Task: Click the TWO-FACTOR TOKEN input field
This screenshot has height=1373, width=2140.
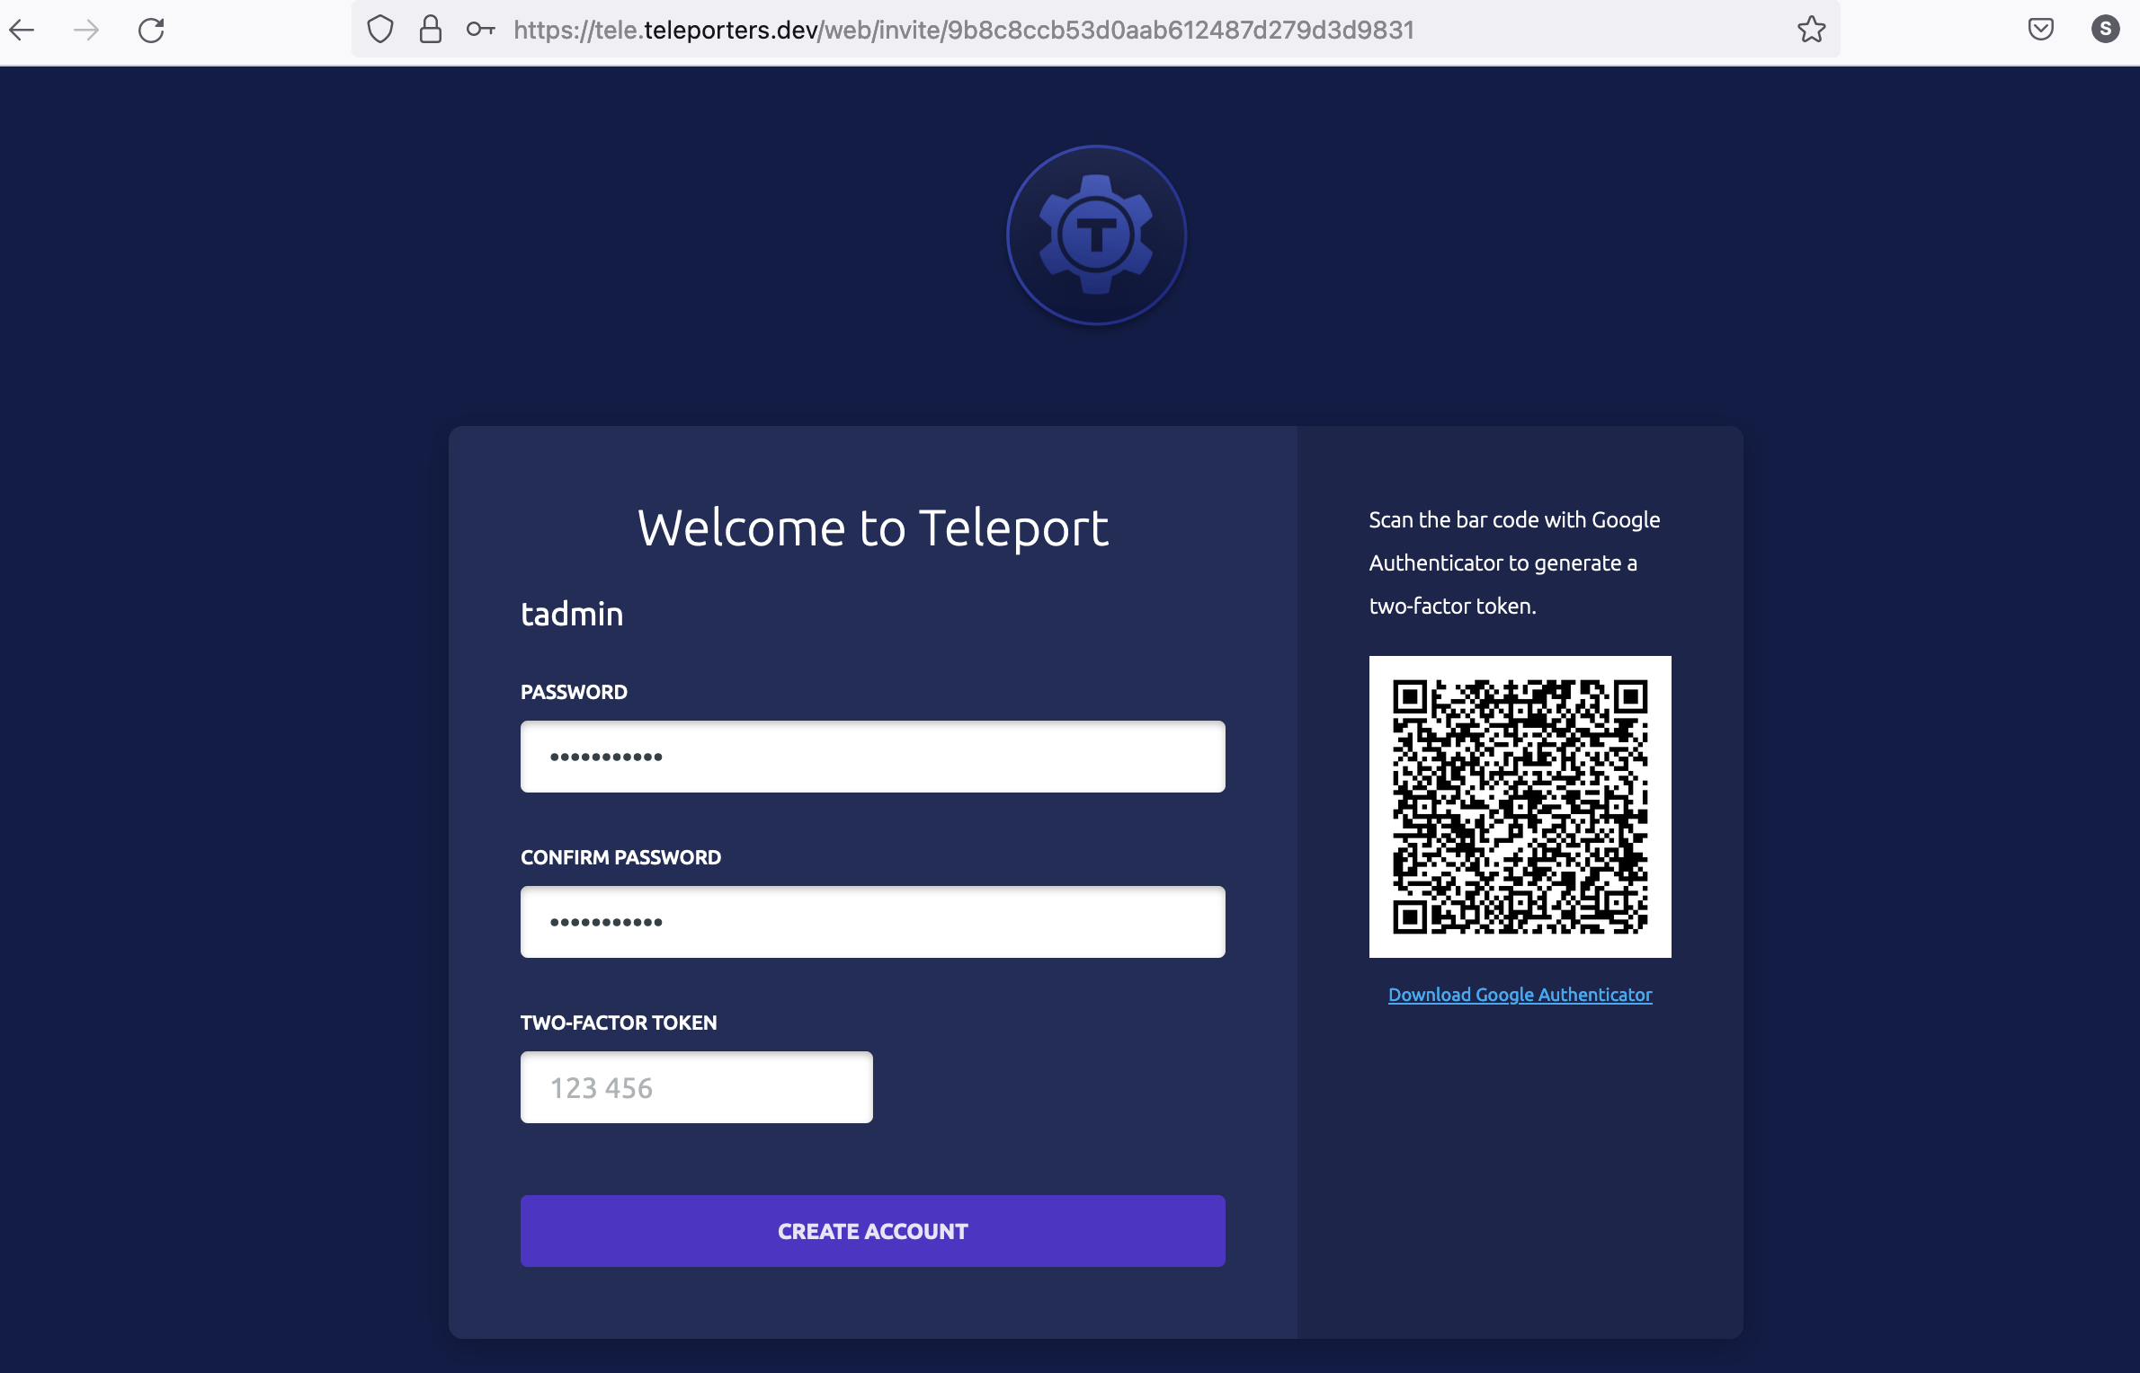Action: tap(696, 1086)
